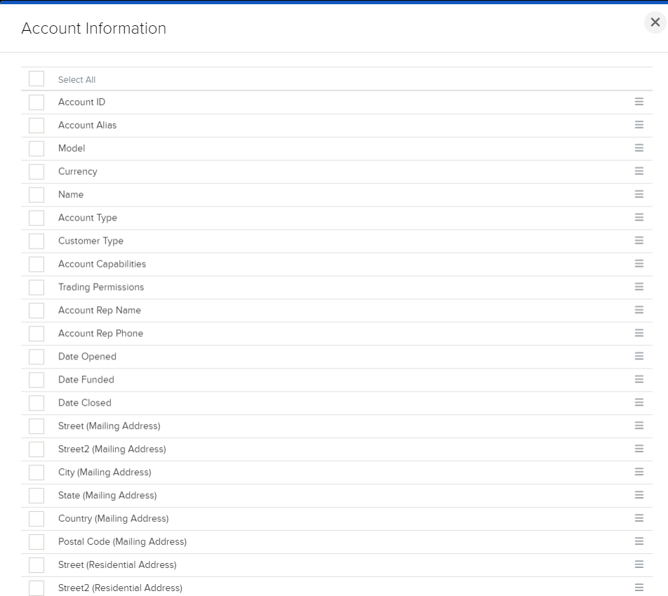Click the reorder handle for Date Closed
Viewport: 668px width, 596px height.
click(x=639, y=402)
